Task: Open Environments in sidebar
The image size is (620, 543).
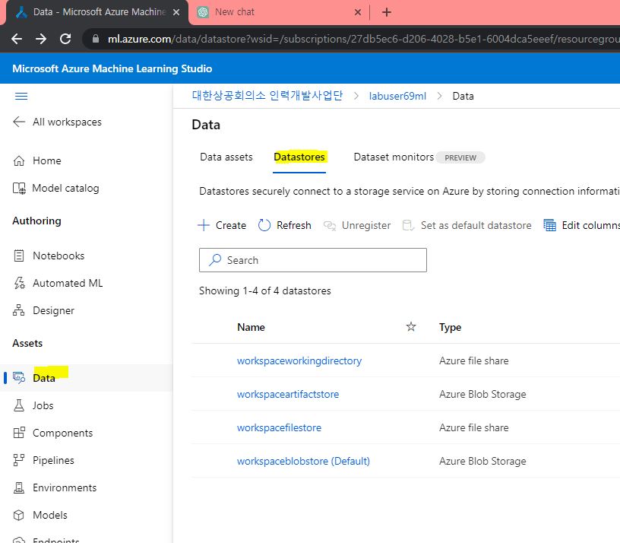Action: point(65,487)
